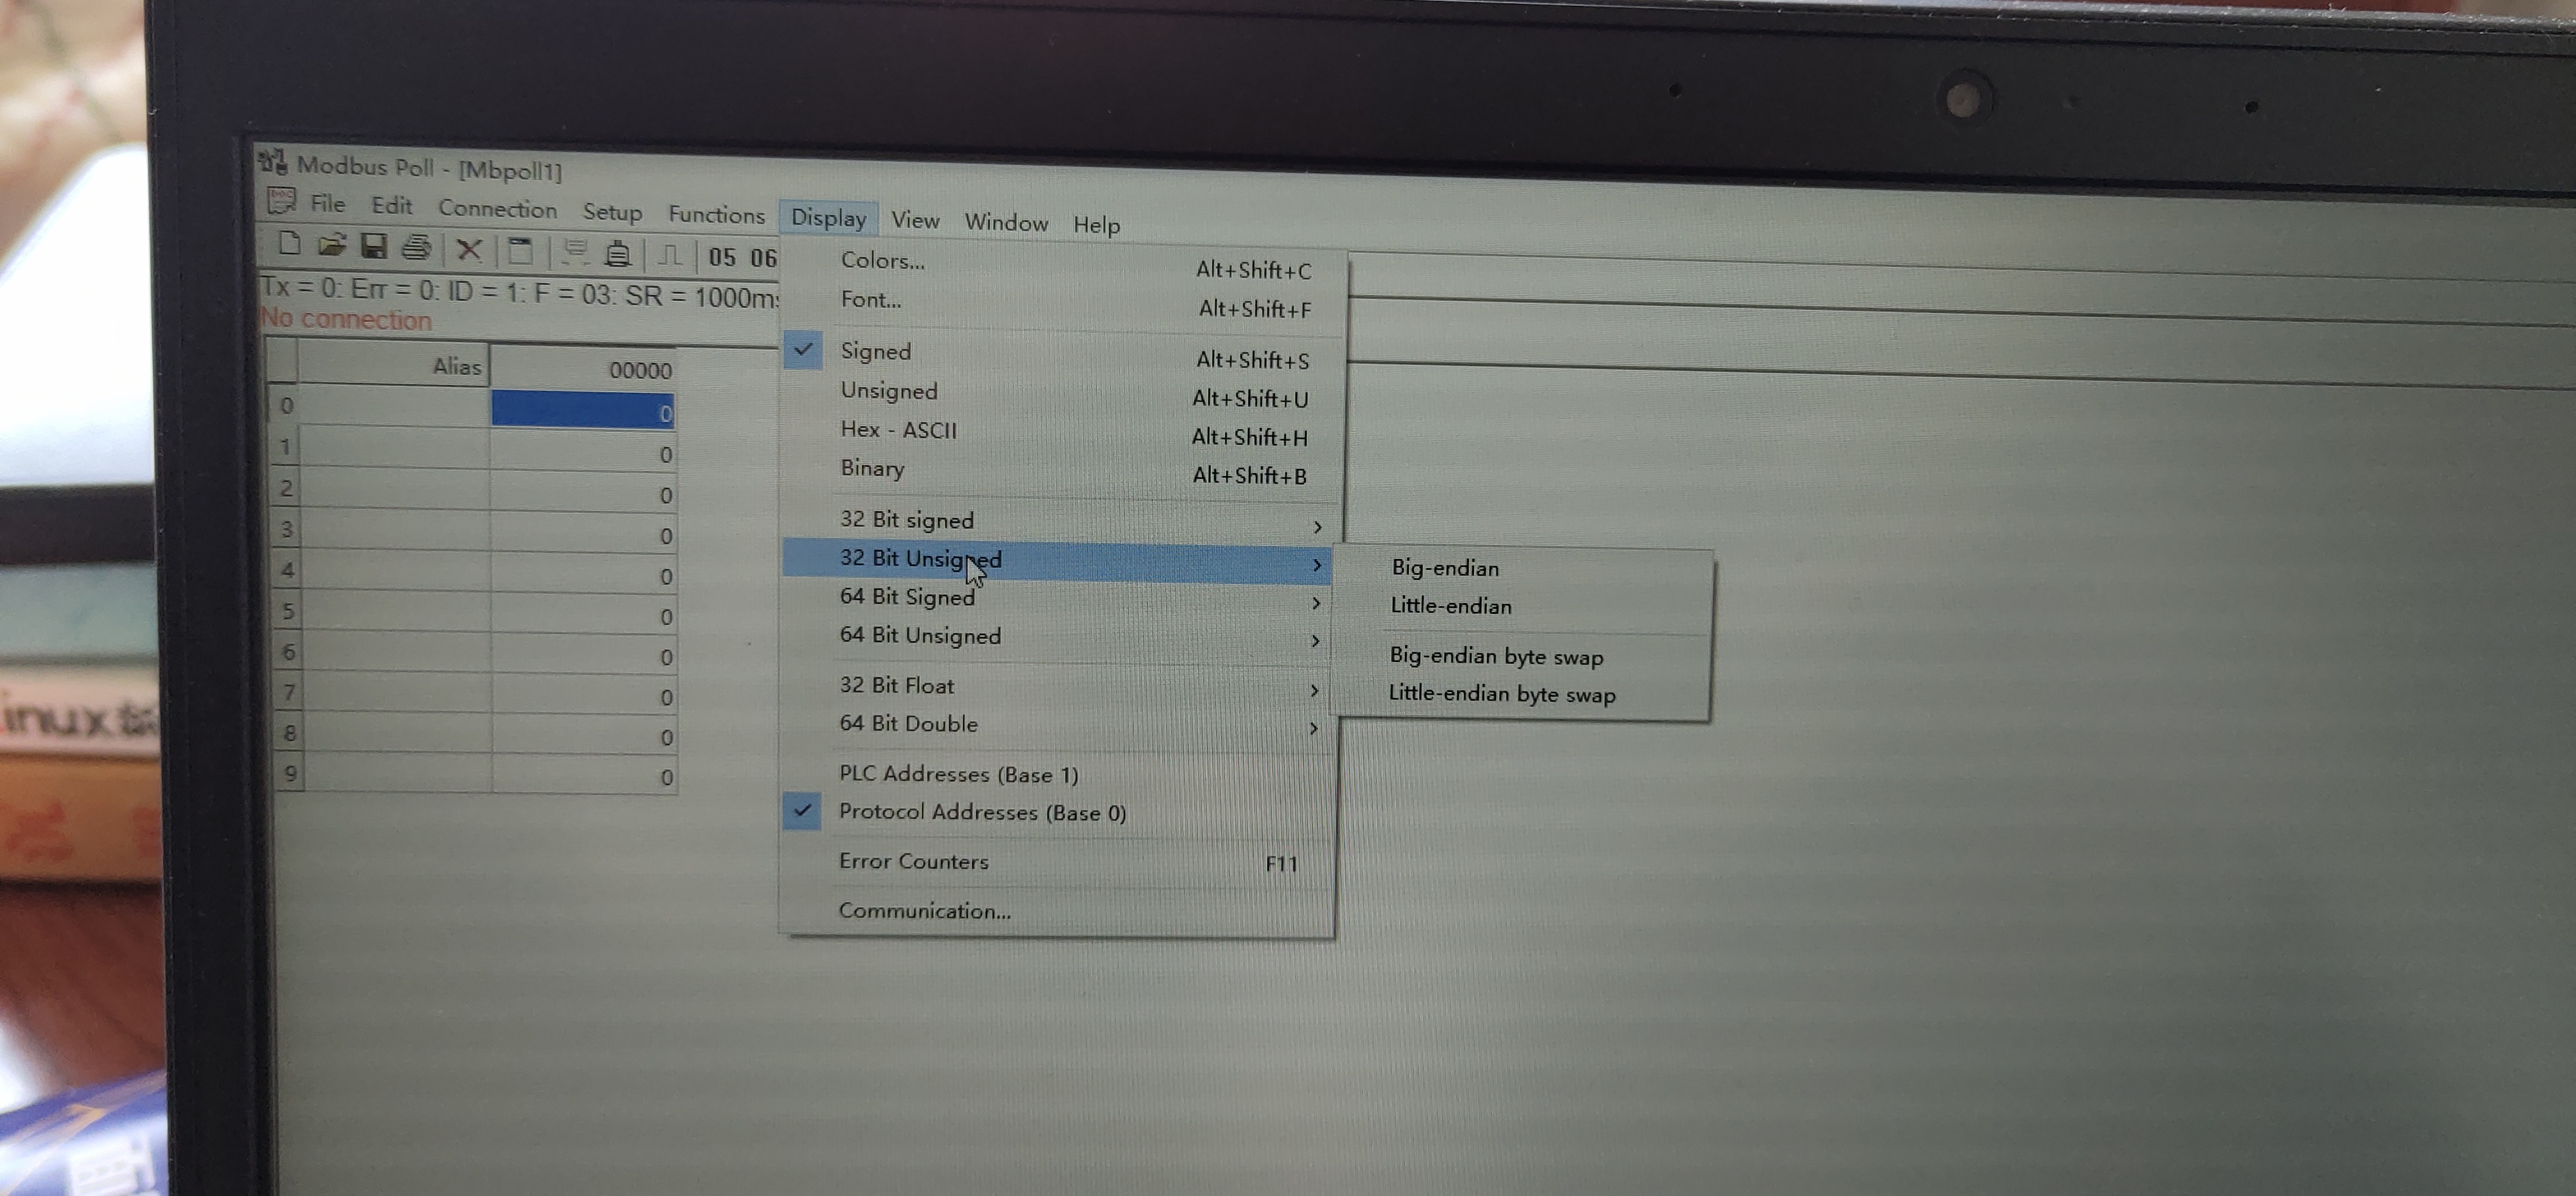
Task: Switch to PLC Addresses (Base 1)
Action: 958,774
